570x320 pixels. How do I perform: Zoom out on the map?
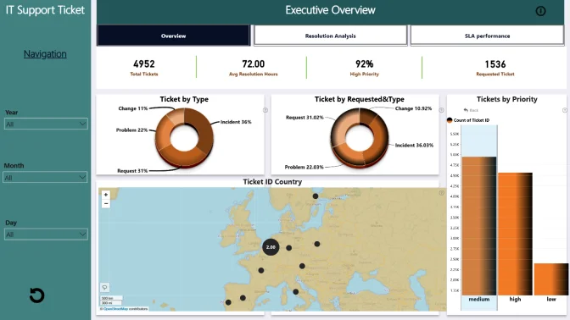106,204
